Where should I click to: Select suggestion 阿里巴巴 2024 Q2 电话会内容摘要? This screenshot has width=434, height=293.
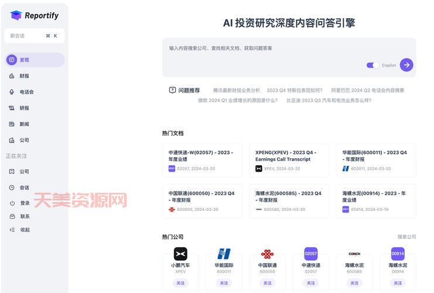[x=368, y=90]
